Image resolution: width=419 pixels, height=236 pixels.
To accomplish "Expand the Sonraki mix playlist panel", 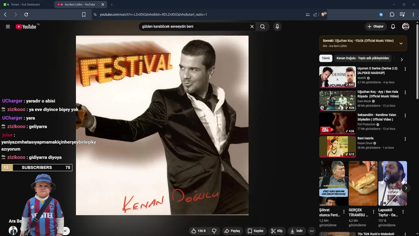I will point(401,43).
